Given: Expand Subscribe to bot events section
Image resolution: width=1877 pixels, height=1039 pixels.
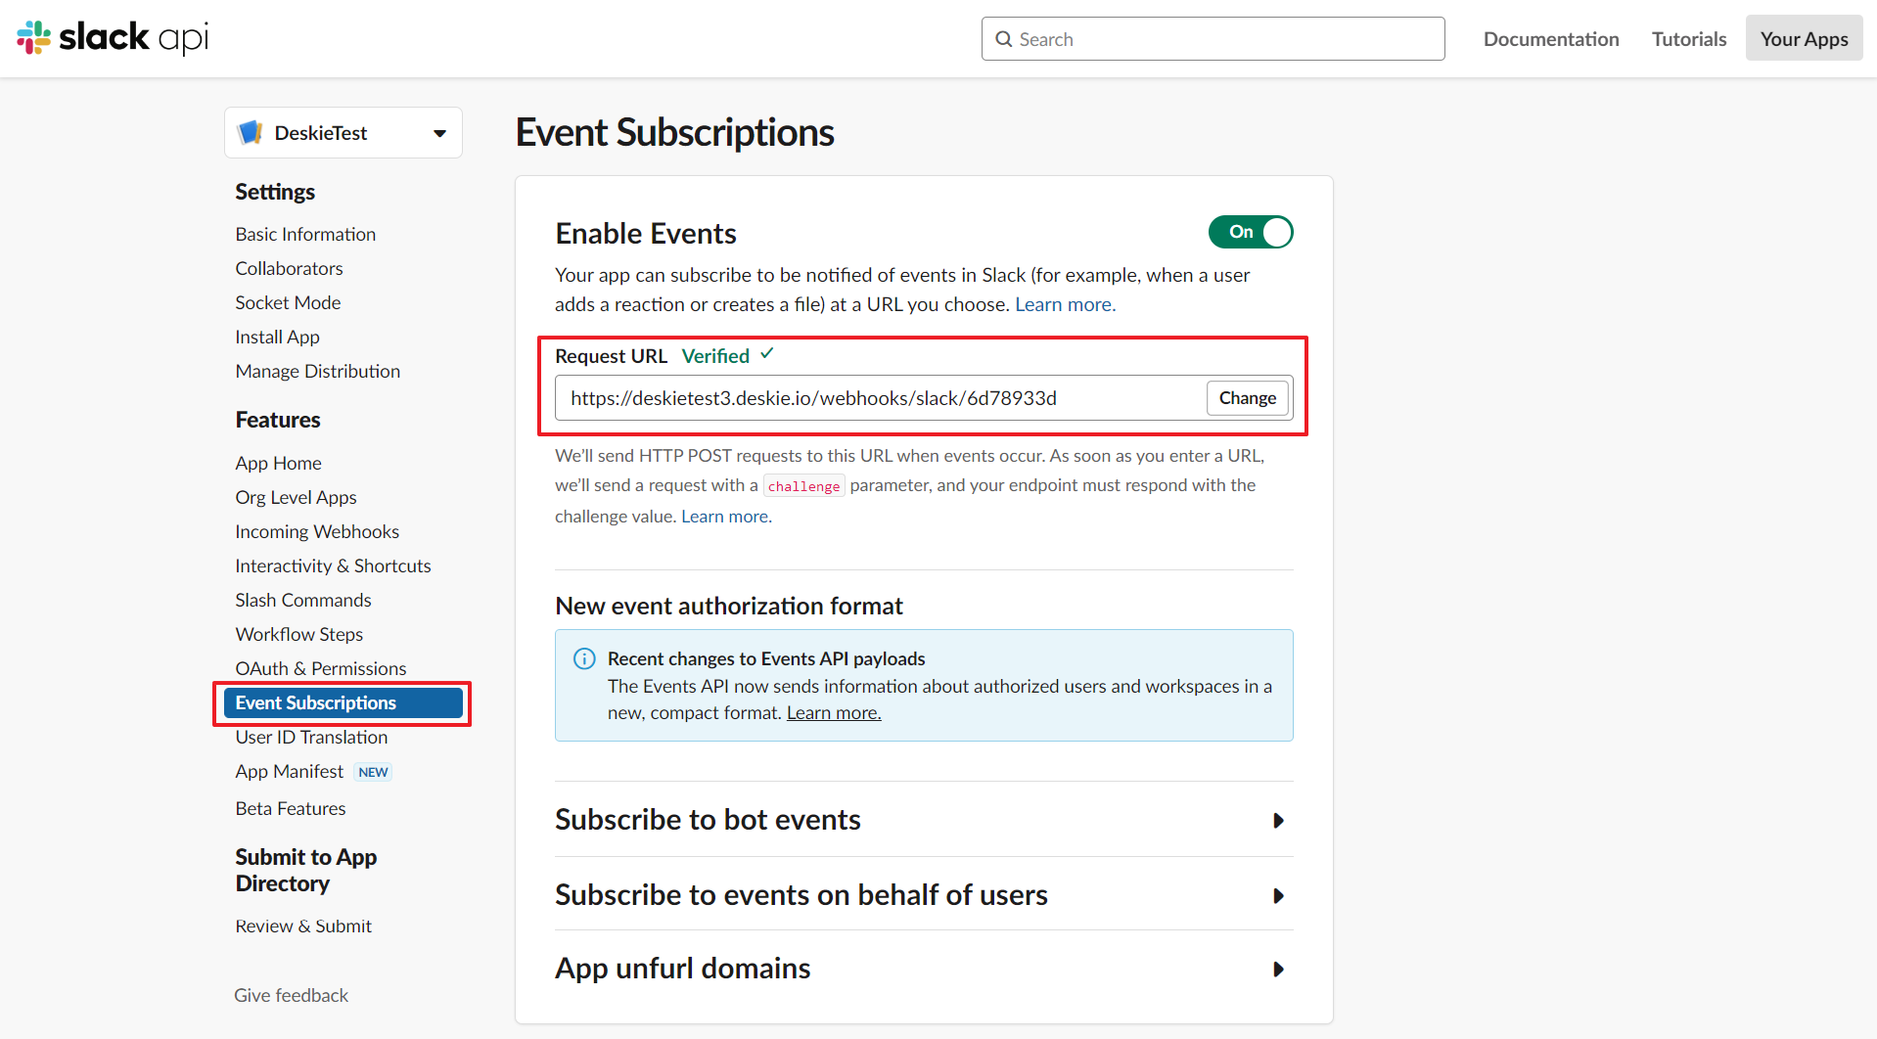Looking at the screenshot, I should [x=924, y=820].
